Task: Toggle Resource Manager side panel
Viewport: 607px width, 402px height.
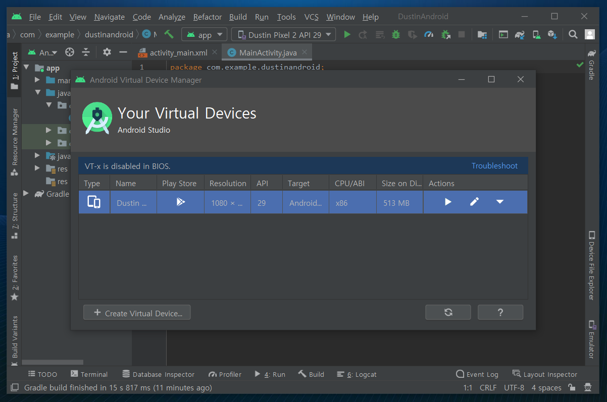Action: [x=15, y=142]
